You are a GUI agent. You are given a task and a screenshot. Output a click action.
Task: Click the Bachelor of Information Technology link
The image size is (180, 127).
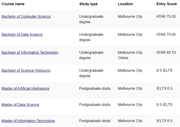30,53
